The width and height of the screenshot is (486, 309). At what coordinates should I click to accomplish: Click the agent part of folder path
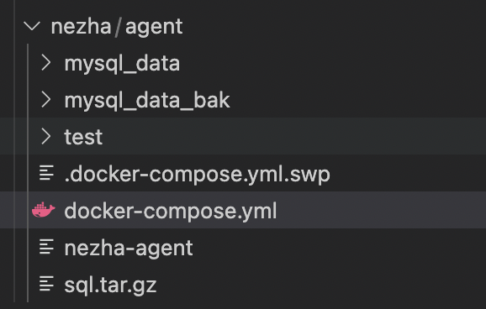tap(154, 28)
